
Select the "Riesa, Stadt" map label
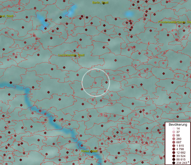coord(89,151)
